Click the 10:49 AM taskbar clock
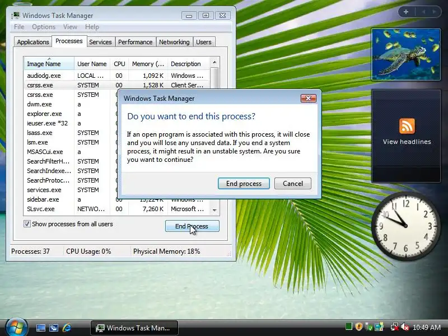Screen dimensions: 448x336 click(426, 327)
